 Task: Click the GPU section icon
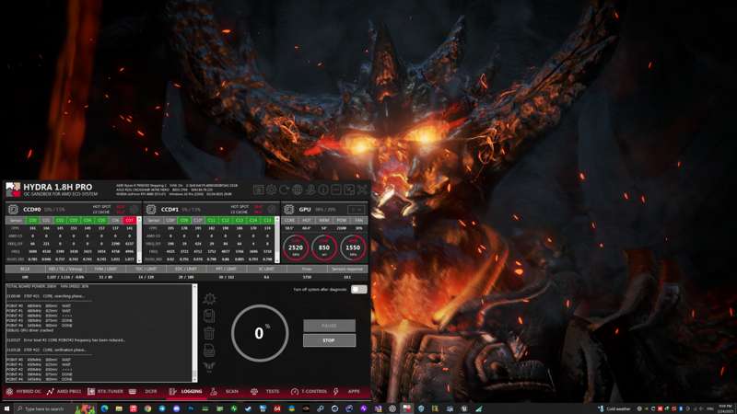[x=289, y=209]
